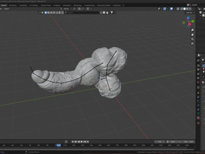
Task: Select solid viewport shading
Action: click(x=184, y=9)
